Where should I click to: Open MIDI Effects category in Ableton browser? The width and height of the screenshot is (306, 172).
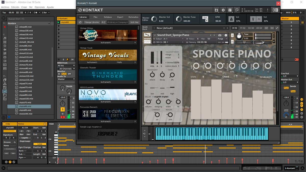[x=5, y=53]
